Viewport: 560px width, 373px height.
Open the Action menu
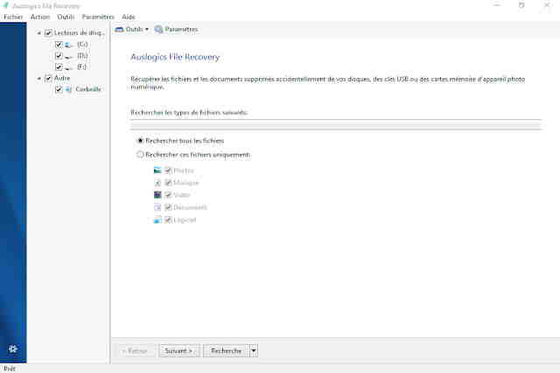[x=40, y=17]
